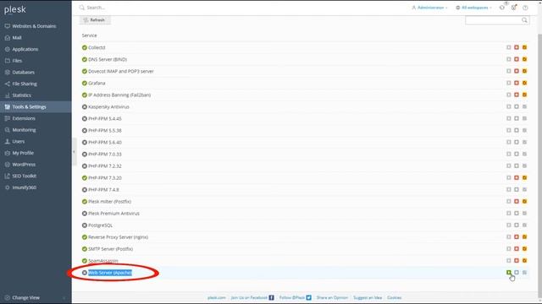542x304 pixels.
Task: Stop the DNS Server (BIND) service
Action: (517, 59)
